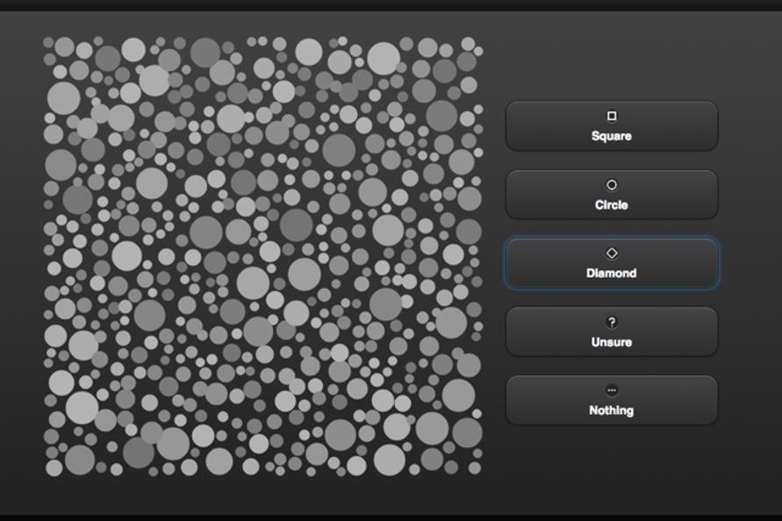782x521 pixels.
Task: Click the small square icon
Action: point(612,116)
